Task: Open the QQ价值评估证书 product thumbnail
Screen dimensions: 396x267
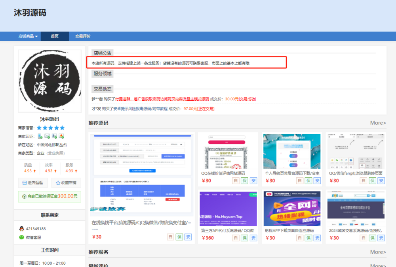Action: tap(228, 151)
